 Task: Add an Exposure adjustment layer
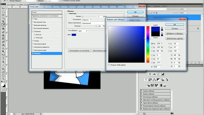163,74
